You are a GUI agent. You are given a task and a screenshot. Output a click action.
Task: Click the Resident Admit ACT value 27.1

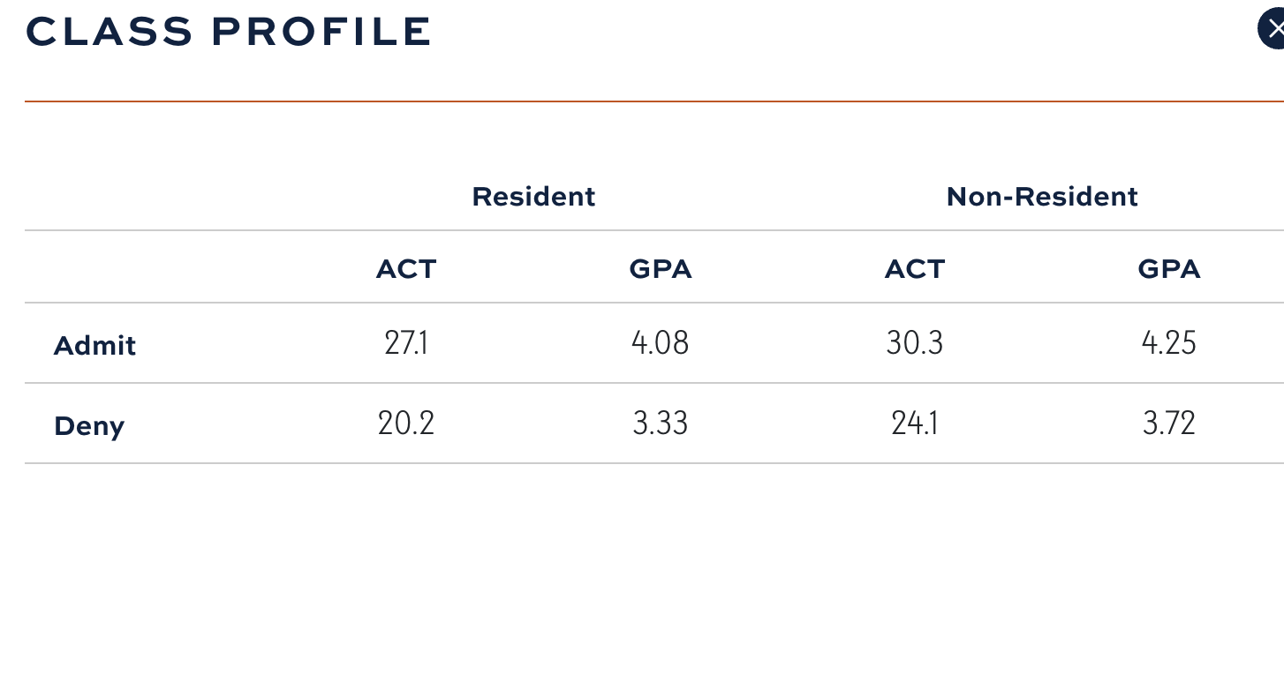tap(406, 342)
